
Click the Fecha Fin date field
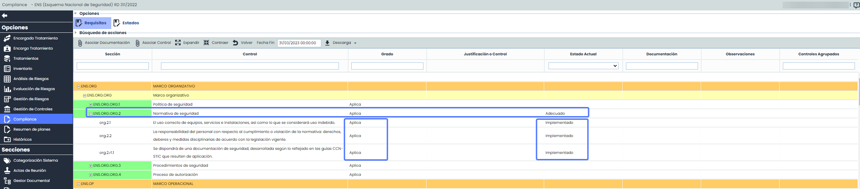click(299, 43)
